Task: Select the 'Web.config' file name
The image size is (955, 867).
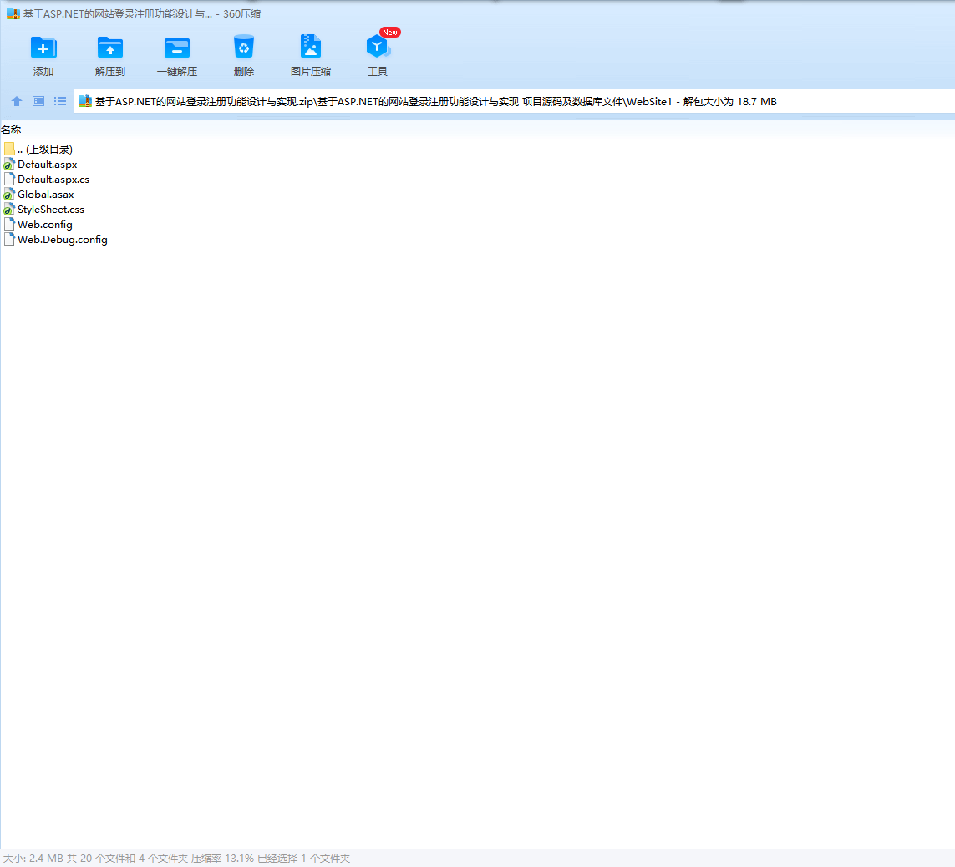Action: (45, 224)
